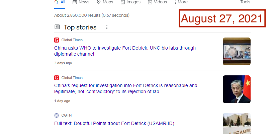
Task: Click the All search magnifier icon
Action: [56, 2]
